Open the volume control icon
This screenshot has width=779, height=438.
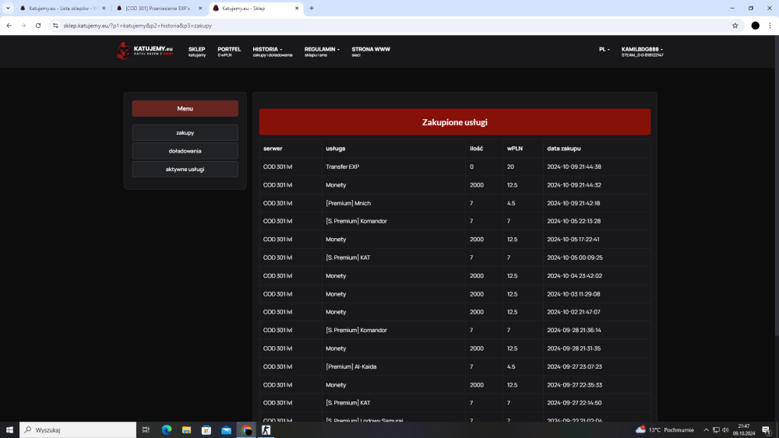[725, 430]
